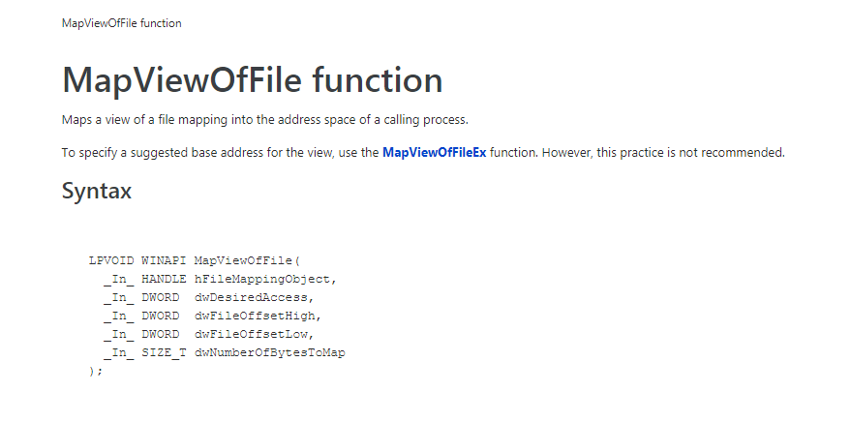Open the MapViewOfFileEx function link
Screen dimensions: 851x422
tap(434, 153)
